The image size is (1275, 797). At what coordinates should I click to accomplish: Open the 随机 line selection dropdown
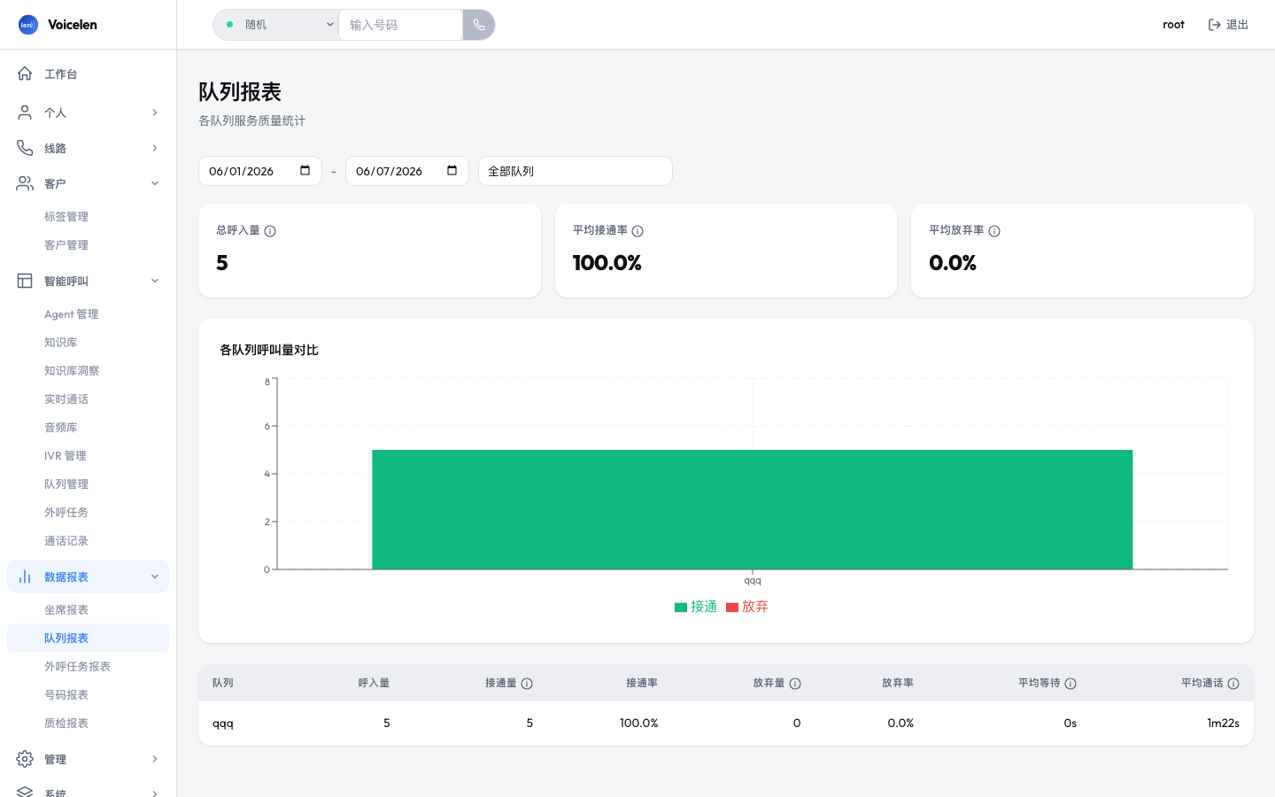[x=276, y=25]
